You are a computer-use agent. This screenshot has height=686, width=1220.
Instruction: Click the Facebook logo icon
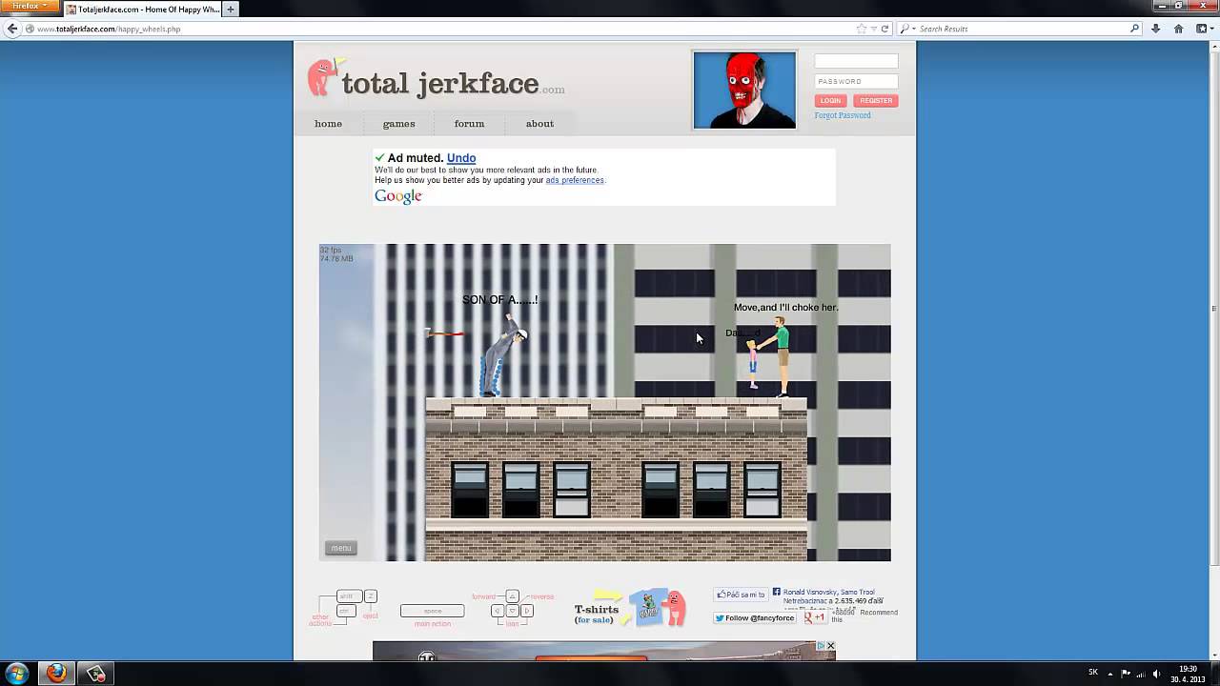click(x=777, y=592)
